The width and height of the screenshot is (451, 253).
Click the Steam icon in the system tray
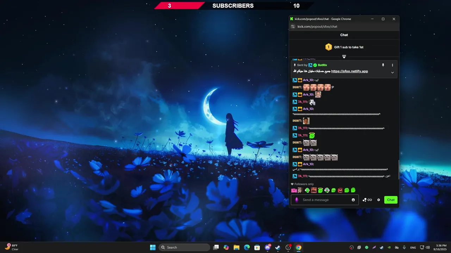[x=382, y=247]
